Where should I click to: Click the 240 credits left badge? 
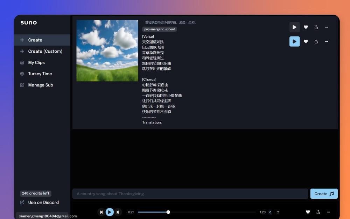36,194
